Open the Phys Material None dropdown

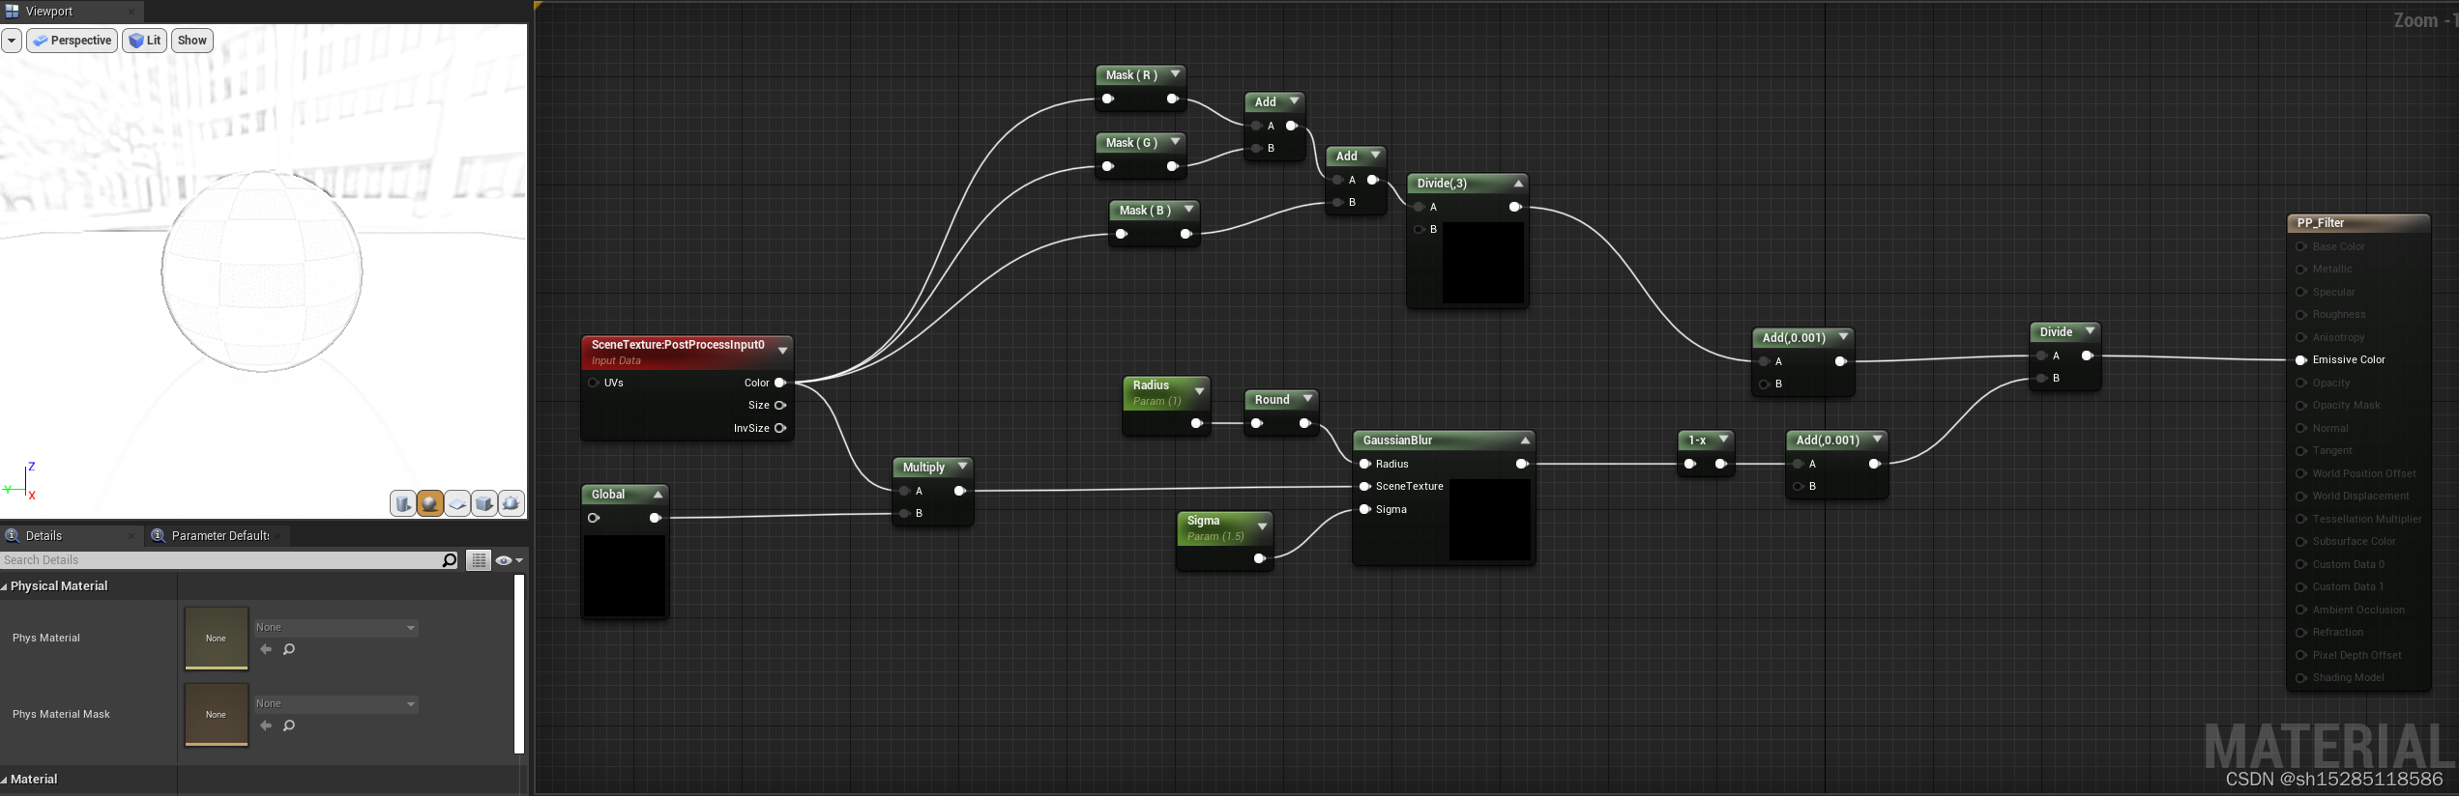click(336, 627)
